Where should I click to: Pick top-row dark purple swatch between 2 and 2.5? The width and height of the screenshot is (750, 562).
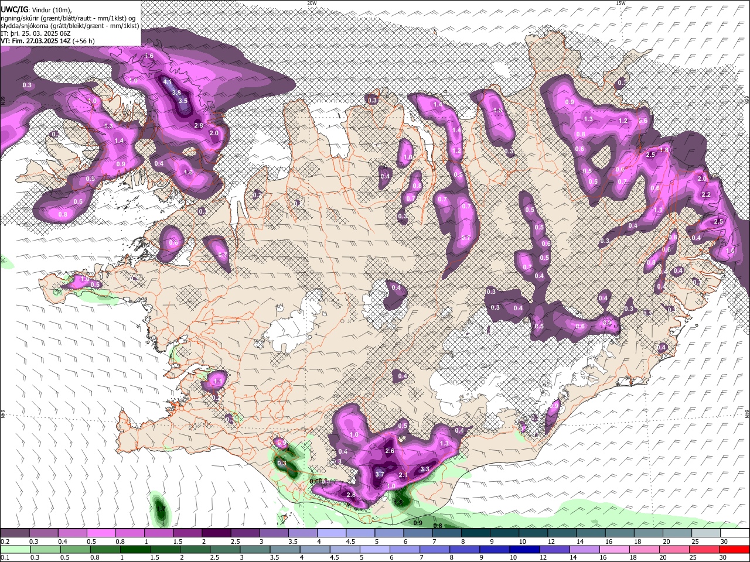coord(216,533)
